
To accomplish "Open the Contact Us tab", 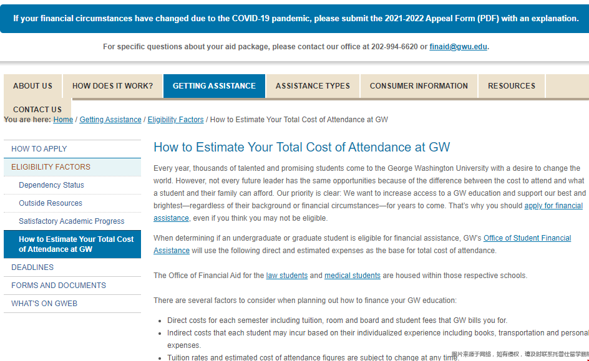I will [37, 109].
